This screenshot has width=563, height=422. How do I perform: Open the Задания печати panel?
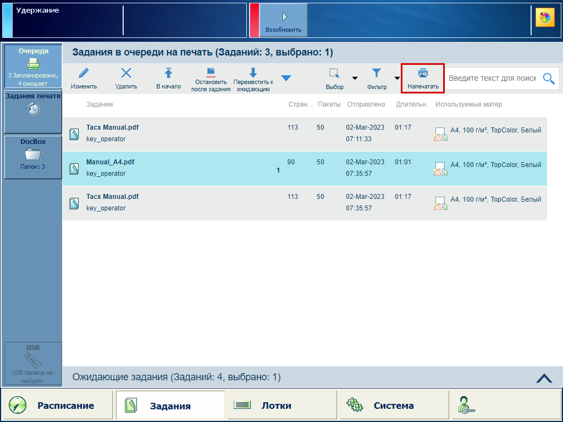[x=33, y=112]
